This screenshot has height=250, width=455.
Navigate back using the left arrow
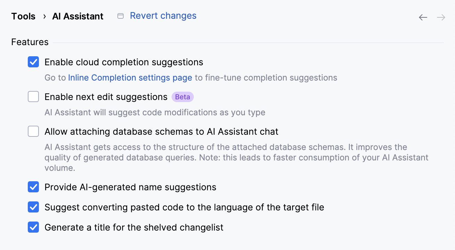(x=423, y=17)
